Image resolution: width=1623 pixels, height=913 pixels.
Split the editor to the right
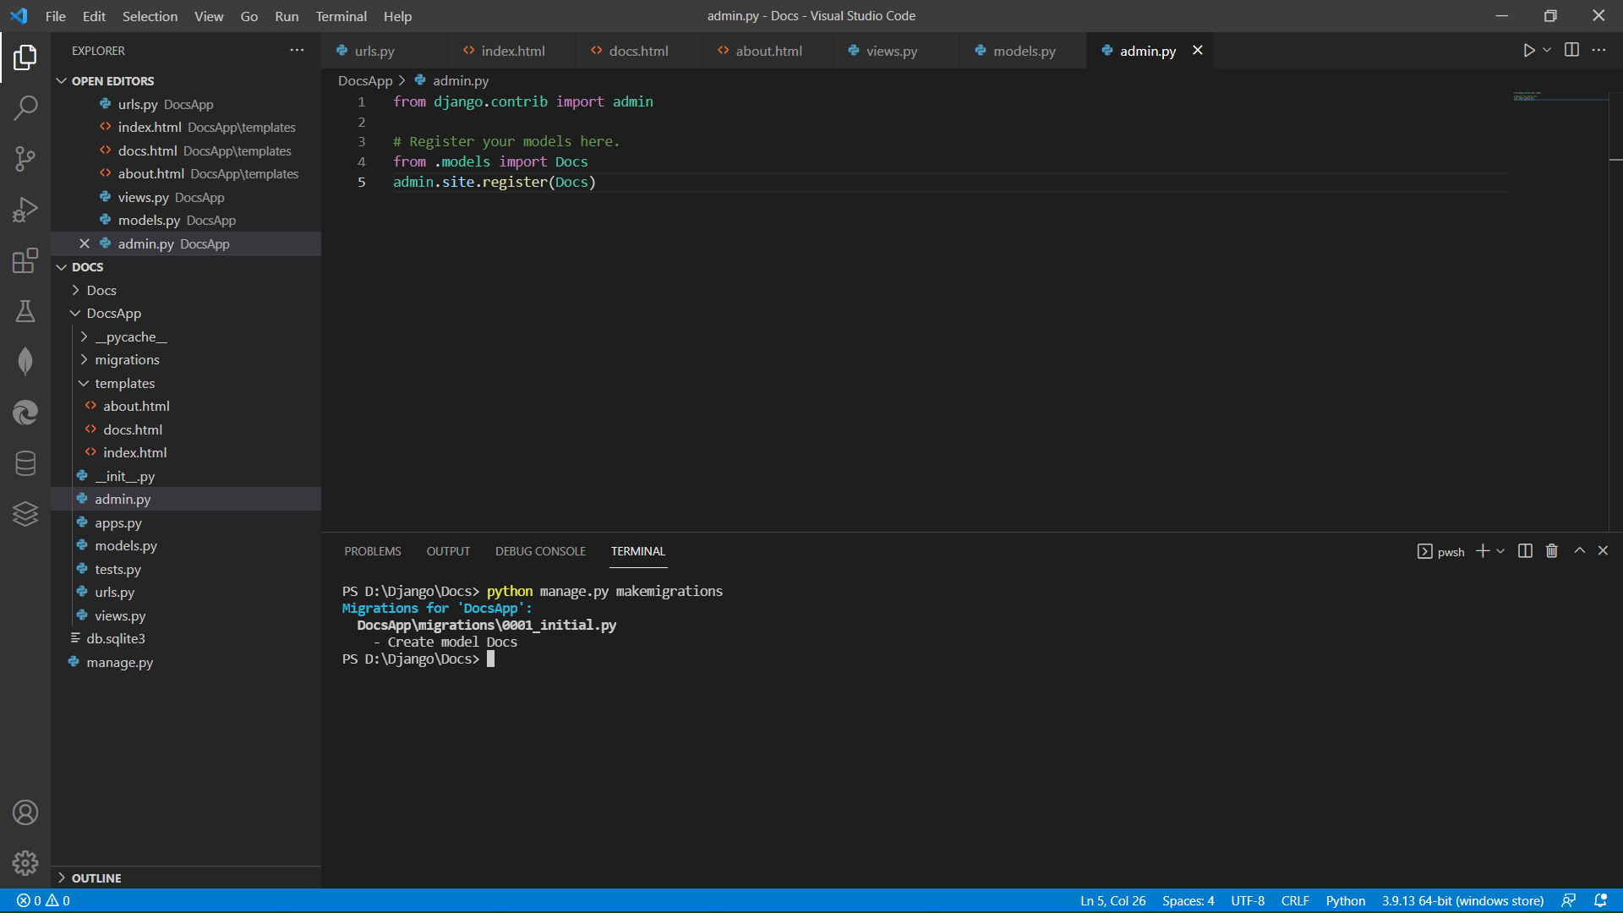pos(1571,51)
